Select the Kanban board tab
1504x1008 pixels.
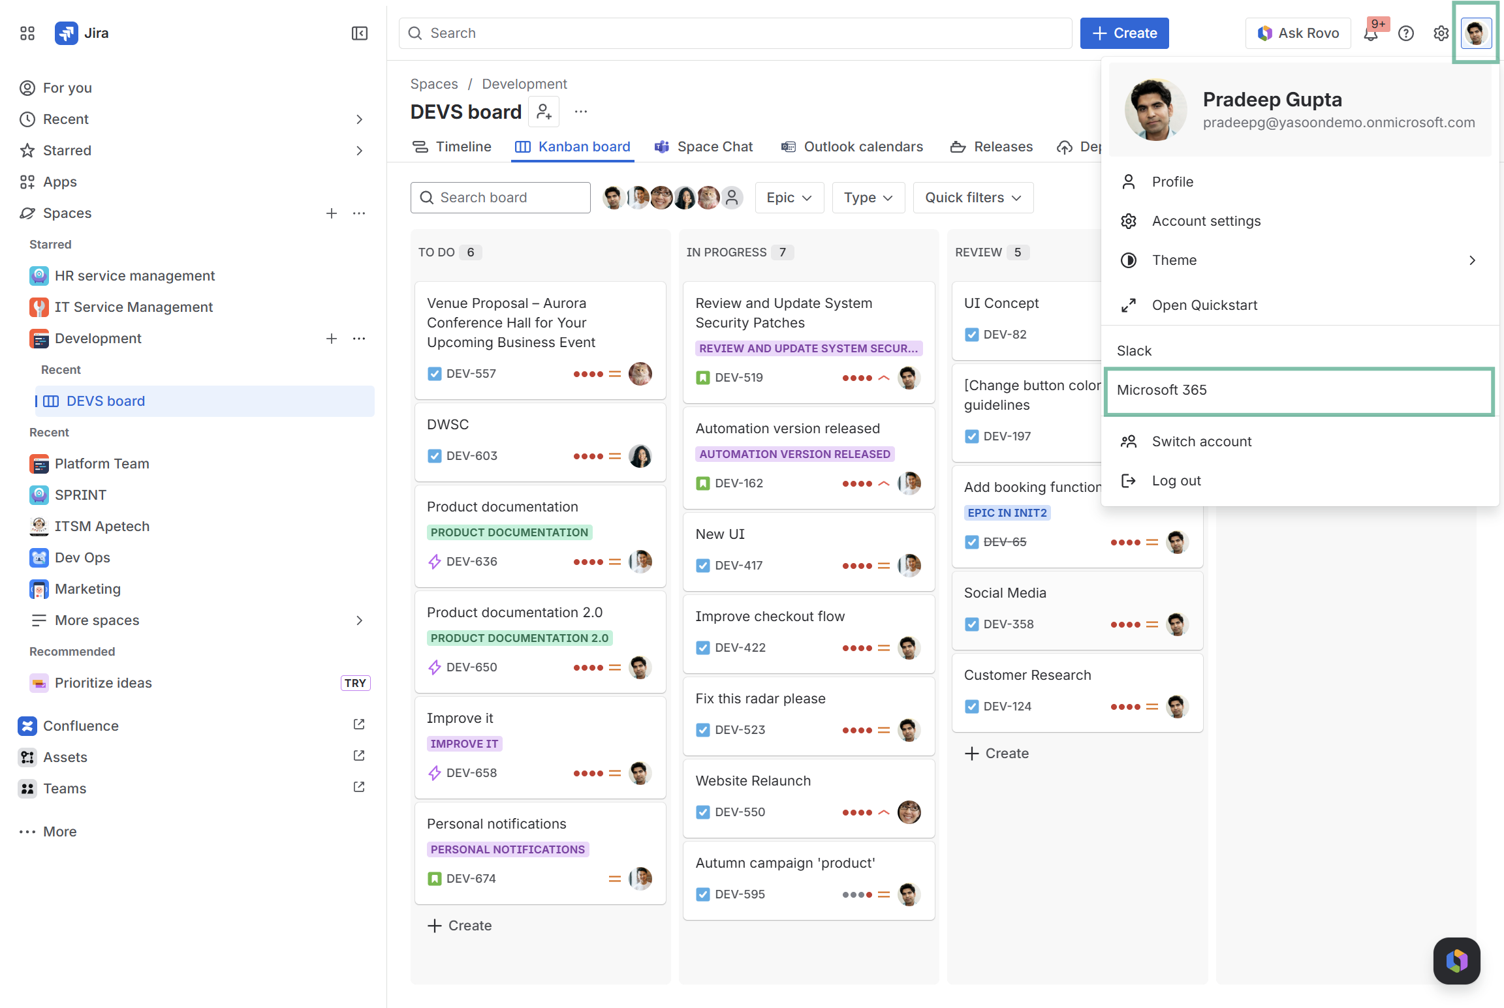[572, 147]
